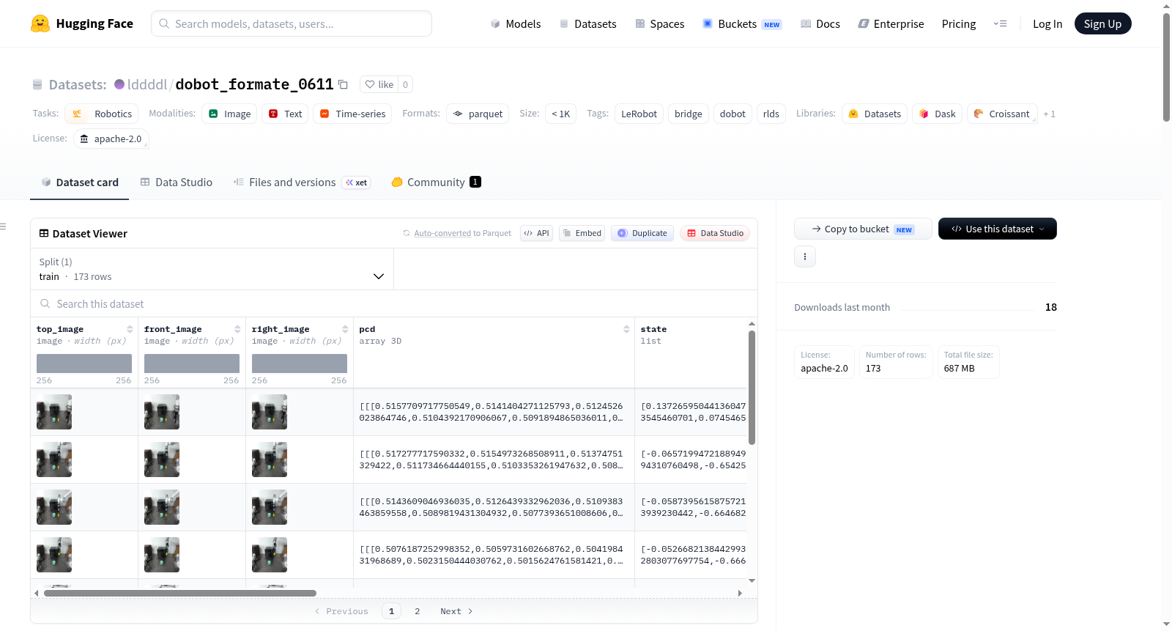Open the Pricing page
This screenshot has height=631, width=1172.
pyautogui.click(x=958, y=24)
